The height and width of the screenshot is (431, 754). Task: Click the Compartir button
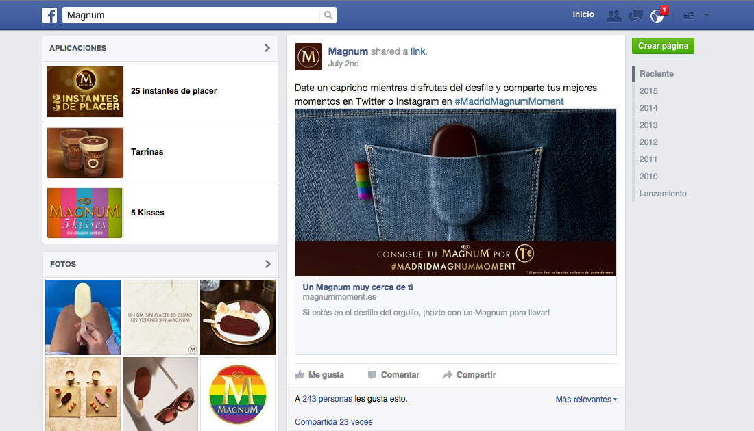click(469, 375)
